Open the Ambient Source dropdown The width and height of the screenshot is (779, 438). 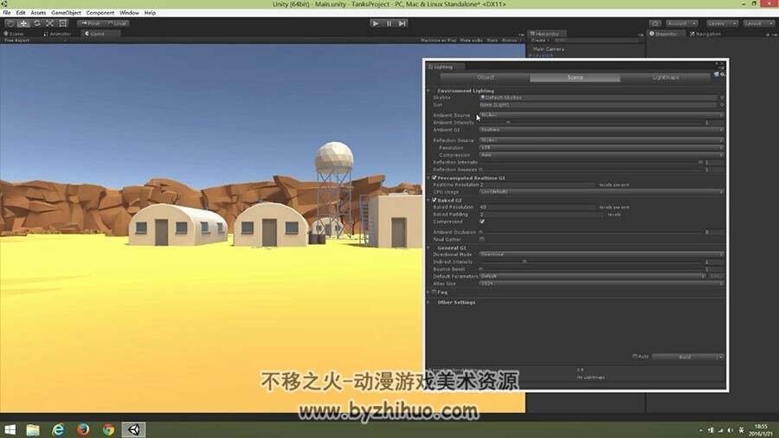(x=602, y=115)
